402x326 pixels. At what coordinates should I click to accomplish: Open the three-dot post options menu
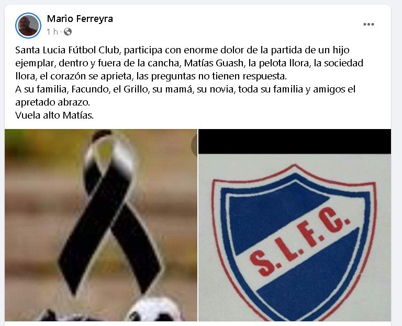click(x=368, y=25)
